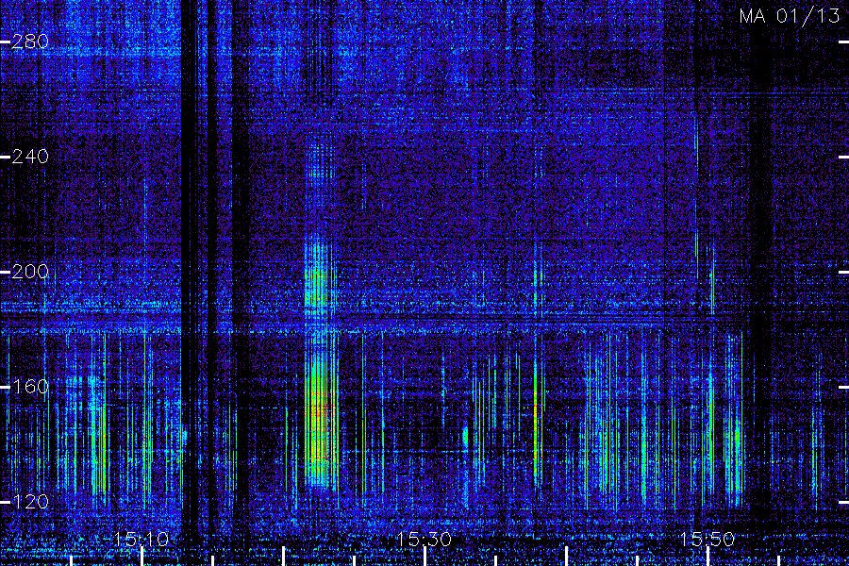Screen dimensions: 849x566
Task: Click the 240 frequency axis label
Action: (x=30, y=158)
